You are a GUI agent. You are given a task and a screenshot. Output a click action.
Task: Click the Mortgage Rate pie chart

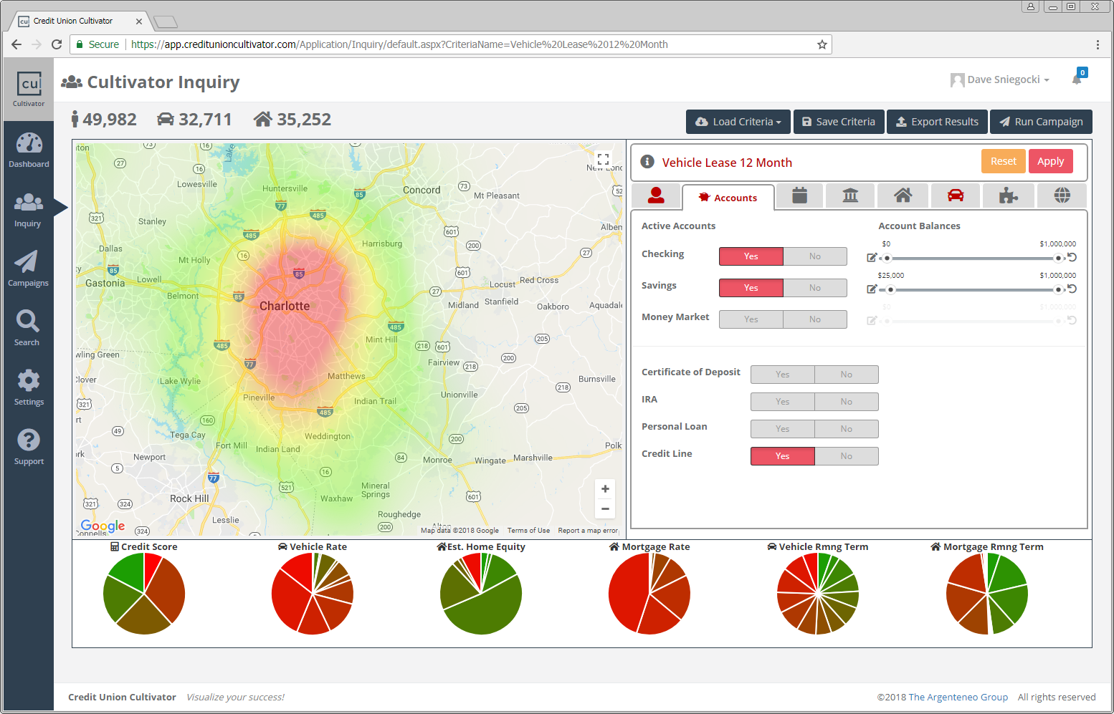[649, 594]
